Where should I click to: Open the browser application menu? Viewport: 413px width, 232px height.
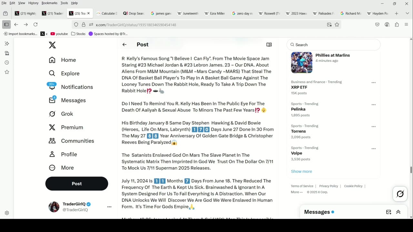click(x=406, y=24)
